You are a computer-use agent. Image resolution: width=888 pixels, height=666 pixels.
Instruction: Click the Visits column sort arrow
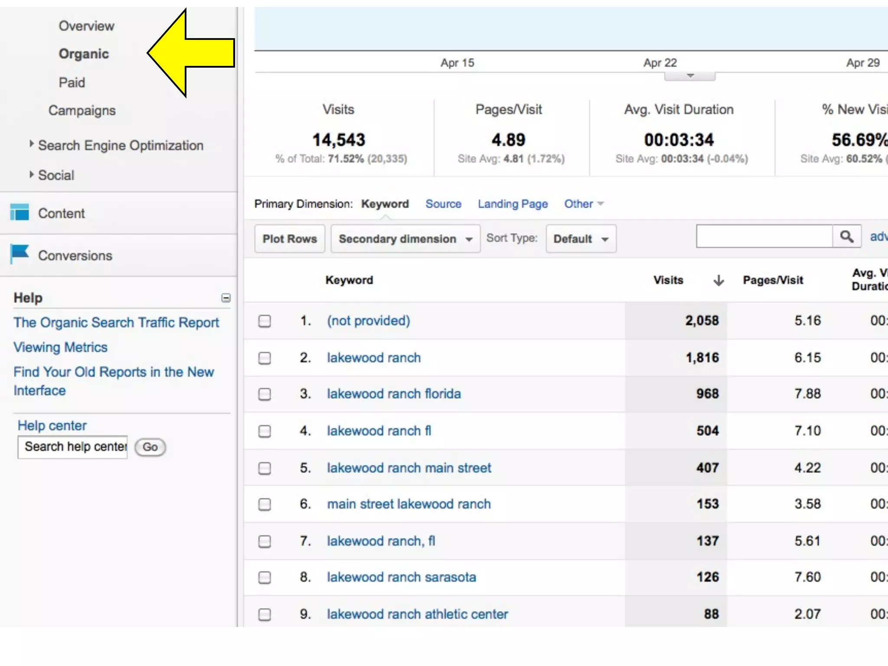(718, 281)
